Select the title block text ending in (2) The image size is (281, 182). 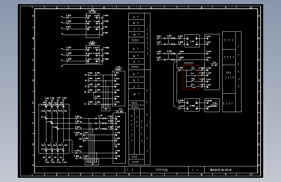[162, 170]
